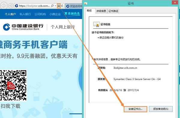Close the 证书 dialog window
The height and width of the screenshot is (118, 180).
175,2
